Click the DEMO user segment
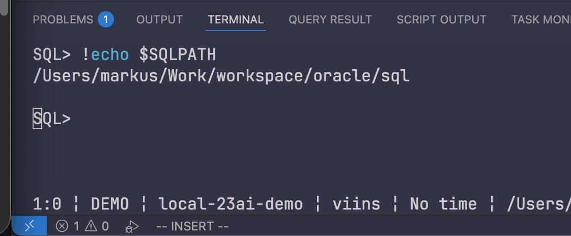571x236 pixels. (x=110, y=204)
